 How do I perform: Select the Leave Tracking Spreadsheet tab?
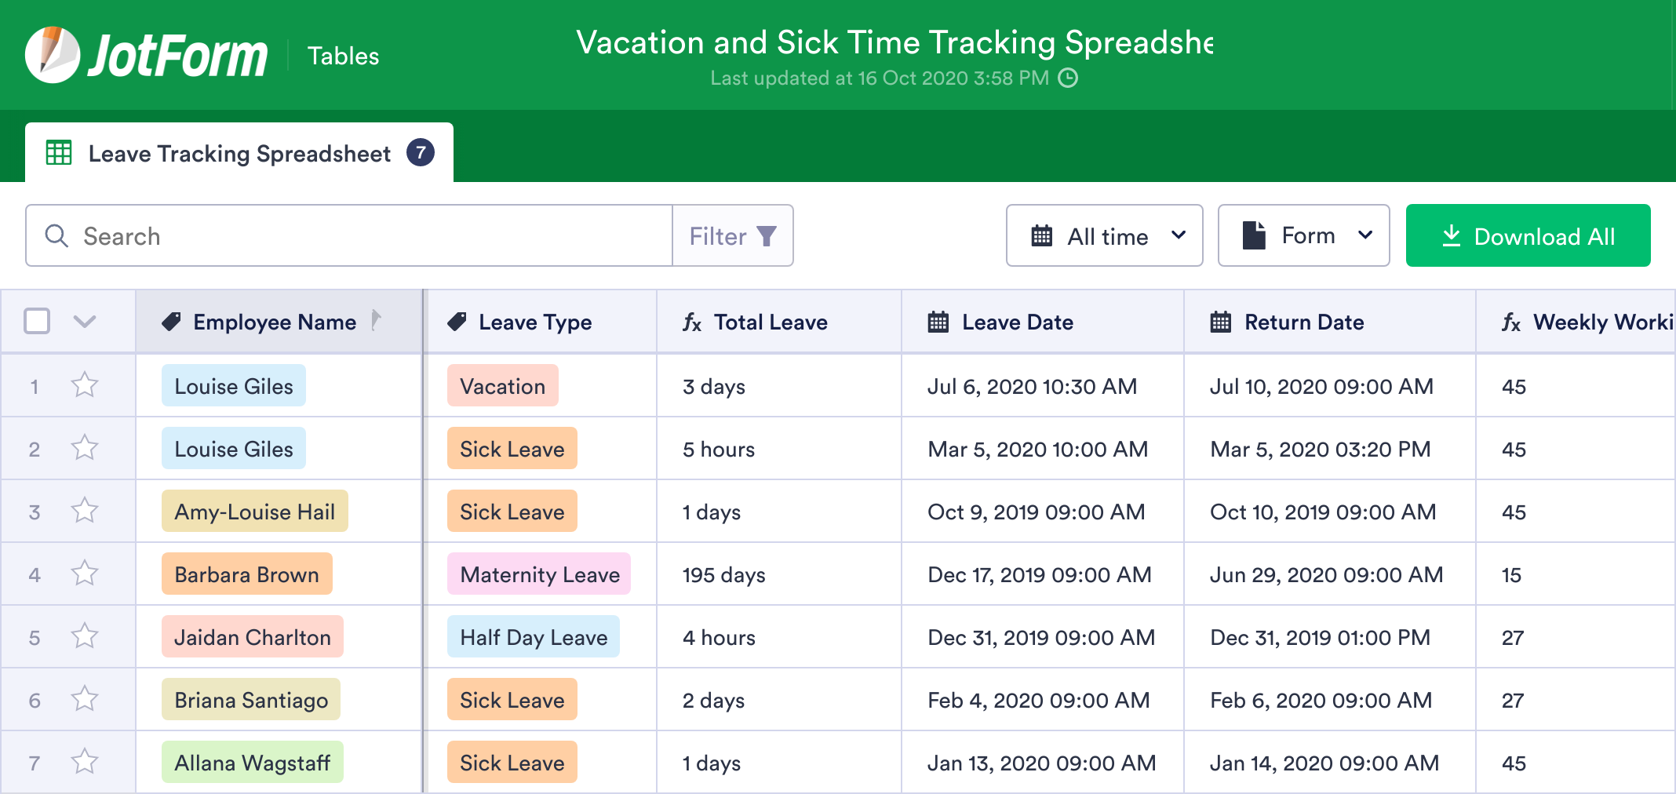pyautogui.click(x=239, y=153)
